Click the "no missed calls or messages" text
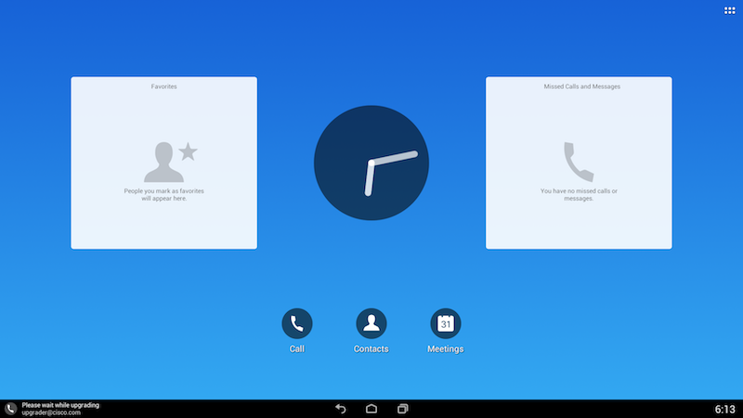The height and width of the screenshot is (418, 743). [579, 194]
